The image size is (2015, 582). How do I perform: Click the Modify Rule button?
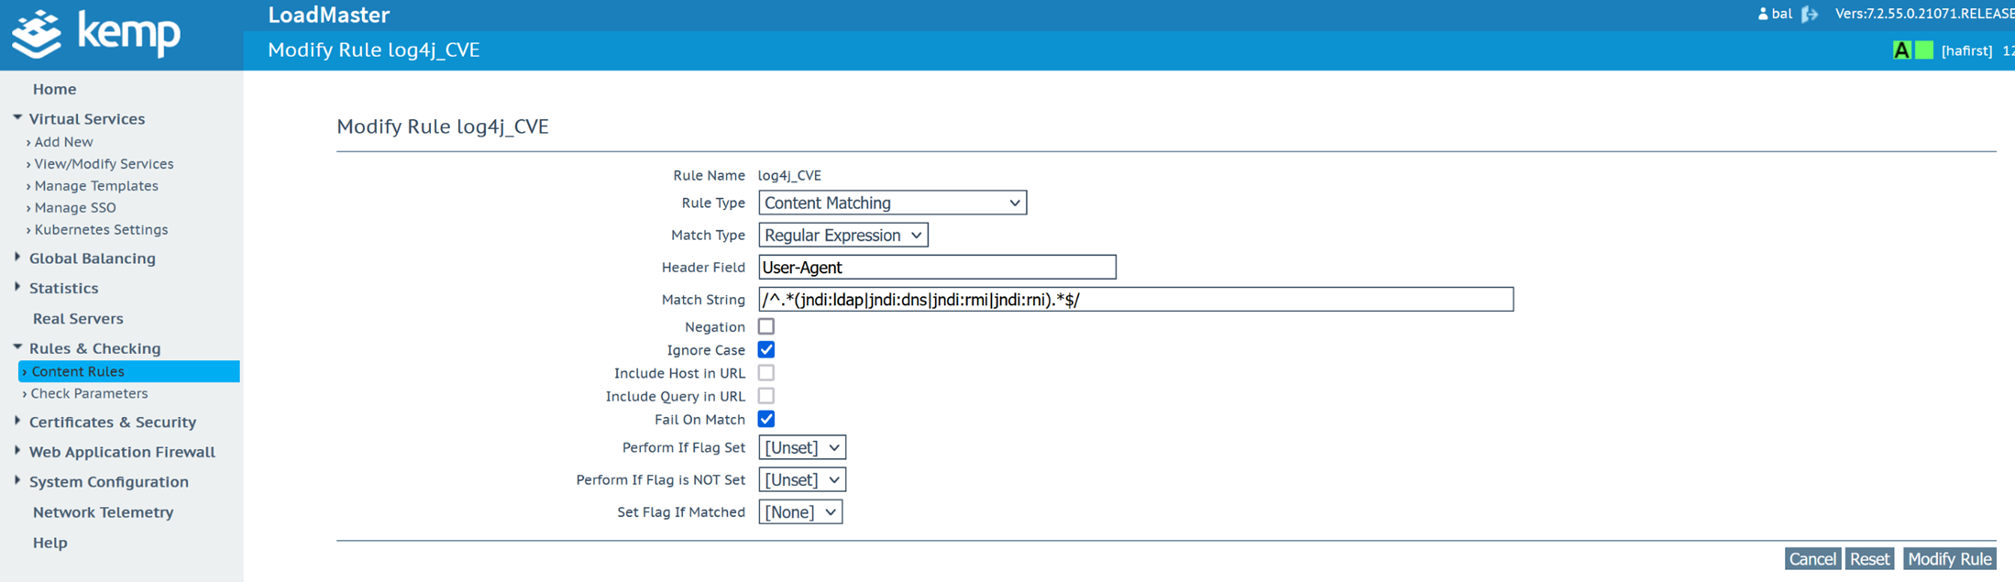tap(1949, 558)
